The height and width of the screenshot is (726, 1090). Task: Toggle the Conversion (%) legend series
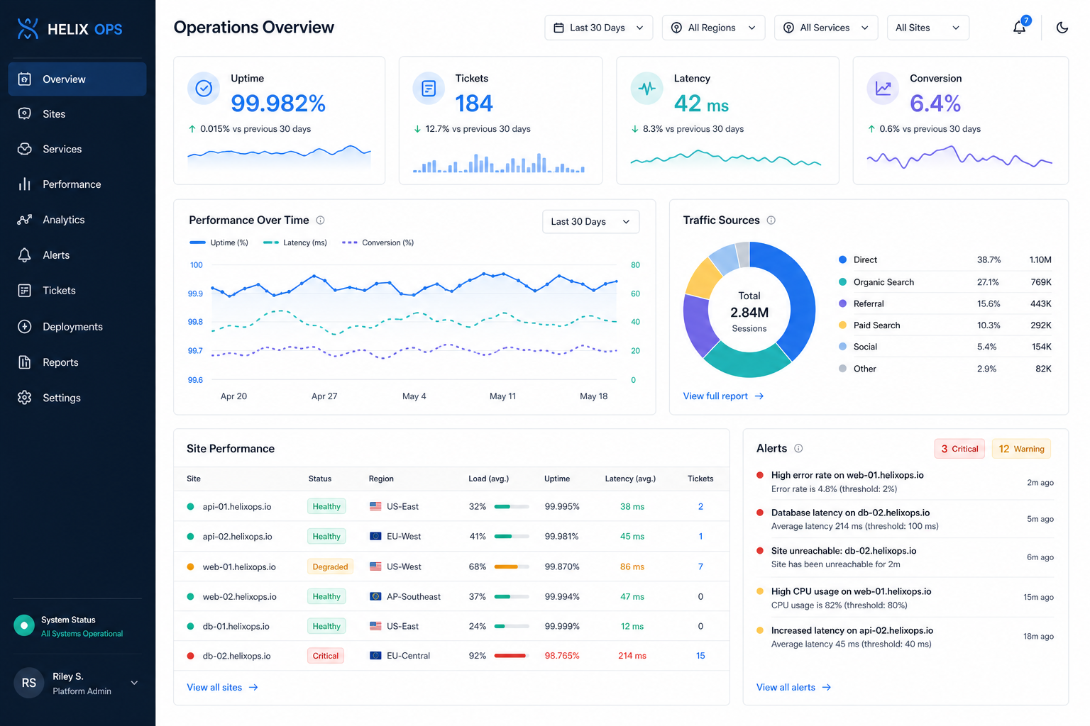pos(378,242)
